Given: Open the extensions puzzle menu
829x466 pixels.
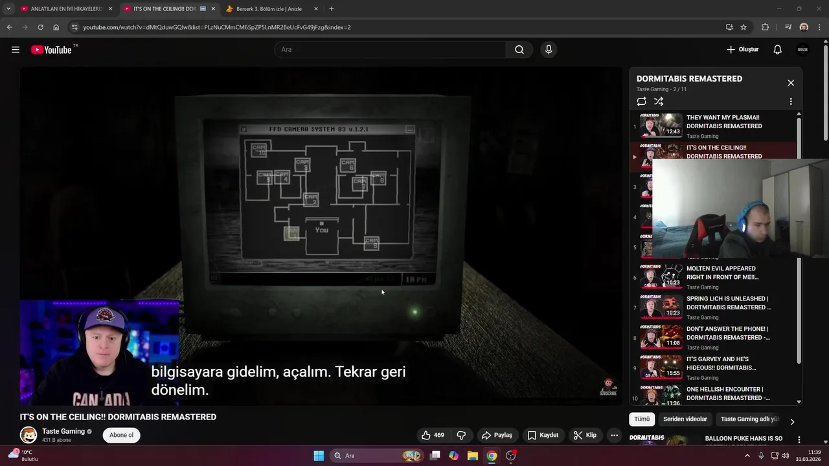Looking at the screenshot, I should [x=766, y=27].
